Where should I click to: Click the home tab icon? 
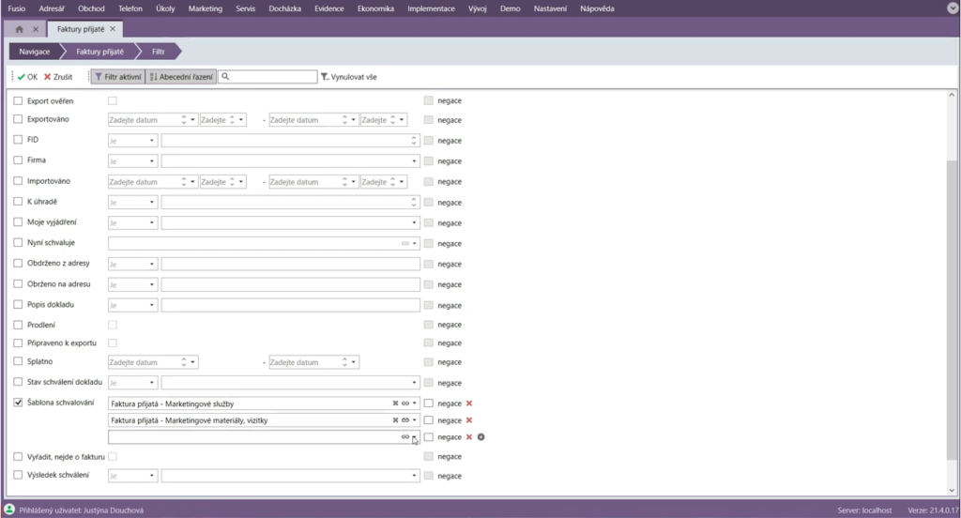[20, 29]
